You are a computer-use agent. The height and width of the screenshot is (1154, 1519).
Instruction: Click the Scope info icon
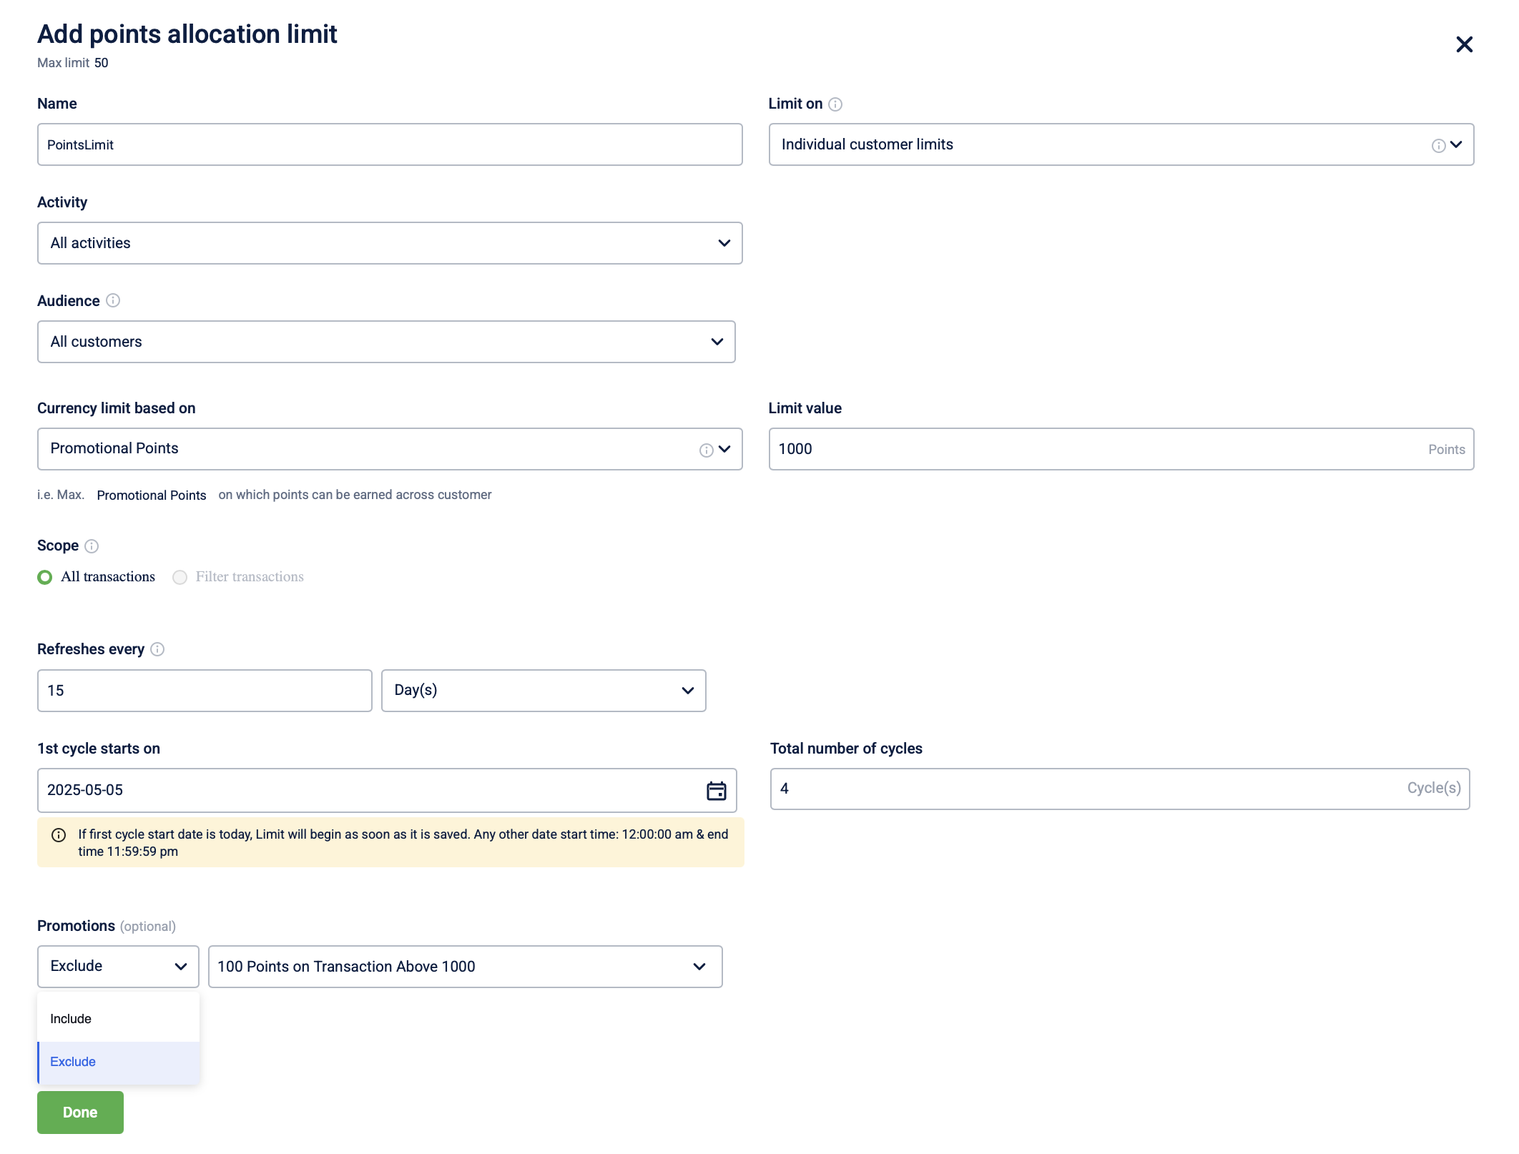(x=92, y=546)
